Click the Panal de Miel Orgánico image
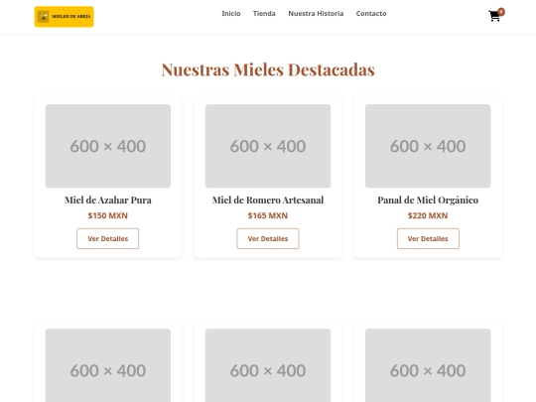The height and width of the screenshot is (402, 536). click(428, 146)
